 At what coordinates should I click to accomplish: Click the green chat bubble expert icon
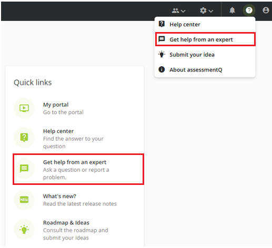pyautogui.click(x=24, y=169)
